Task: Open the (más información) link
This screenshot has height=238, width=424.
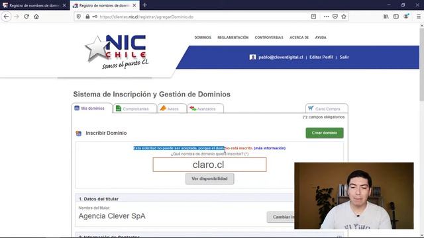Action: click(x=270, y=148)
